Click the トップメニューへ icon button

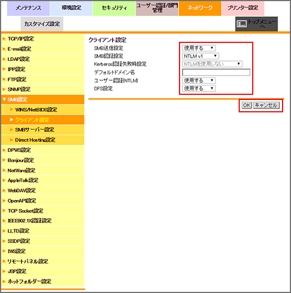tap(257, 24)
